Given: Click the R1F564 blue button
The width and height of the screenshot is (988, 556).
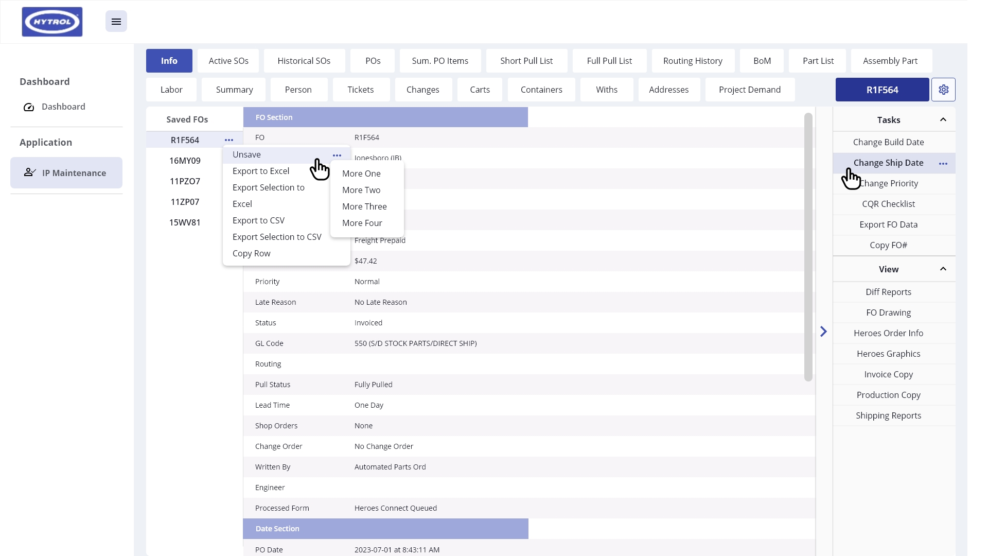Looking at the screenshot, I should (x=882, y=90).
